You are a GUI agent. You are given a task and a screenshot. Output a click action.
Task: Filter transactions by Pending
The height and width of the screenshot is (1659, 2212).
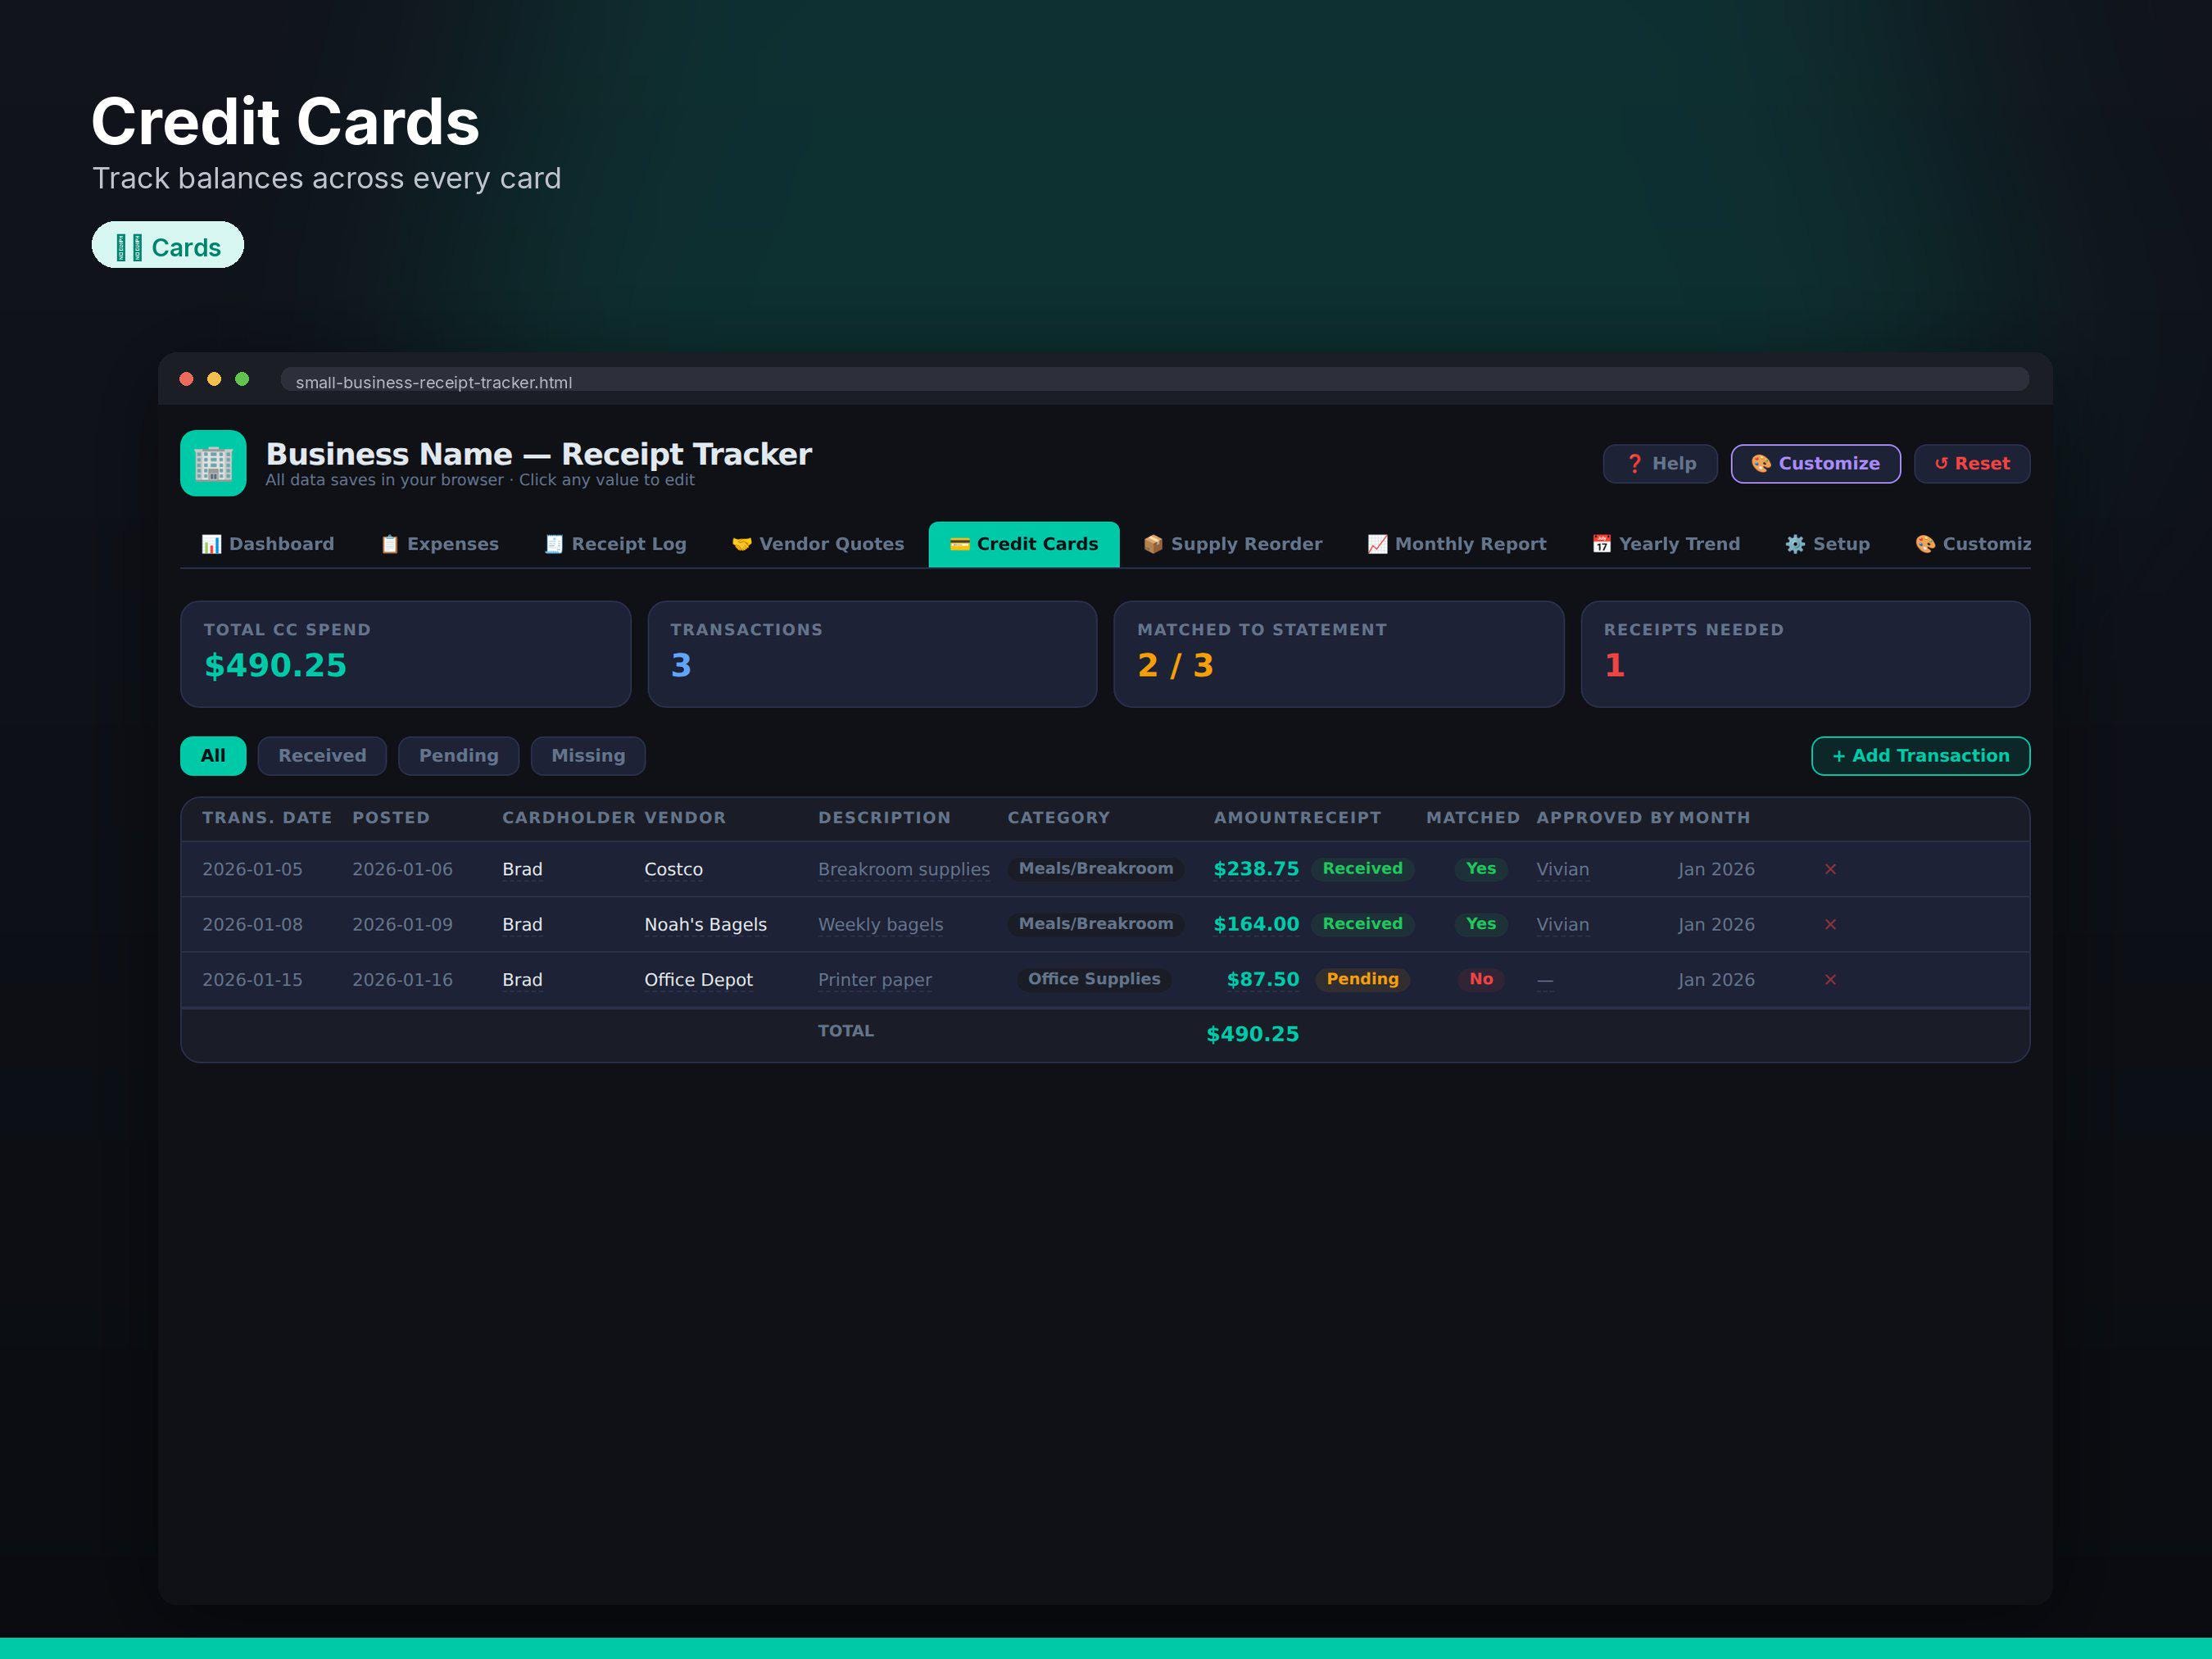click(x=459, y=756)
